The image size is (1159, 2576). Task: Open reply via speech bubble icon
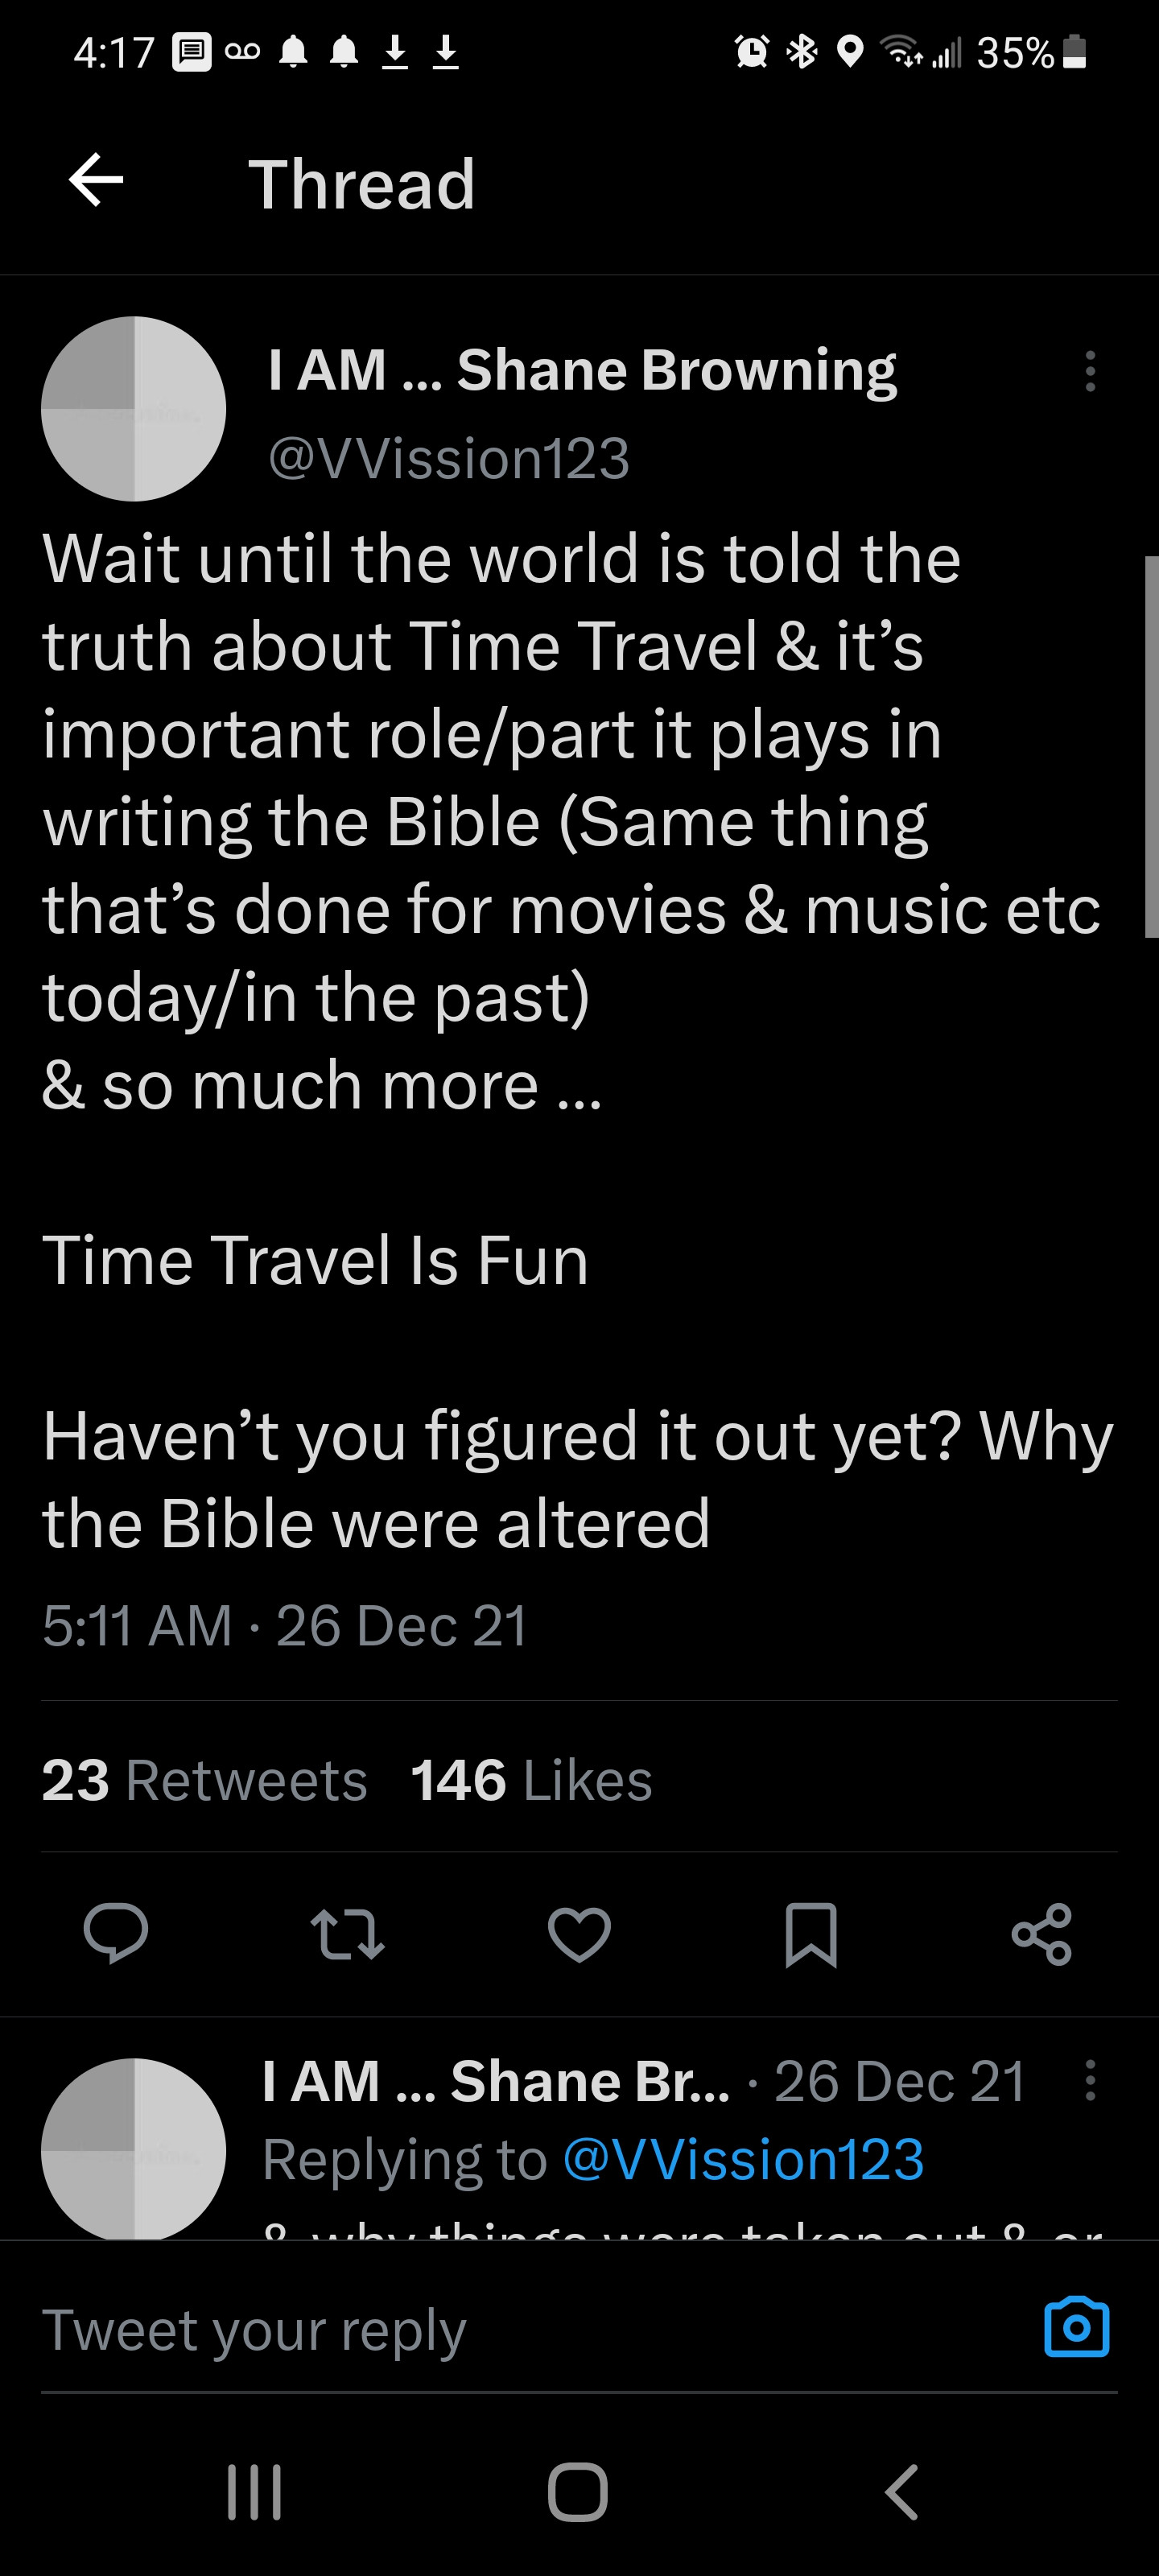tap(116, 1933)
